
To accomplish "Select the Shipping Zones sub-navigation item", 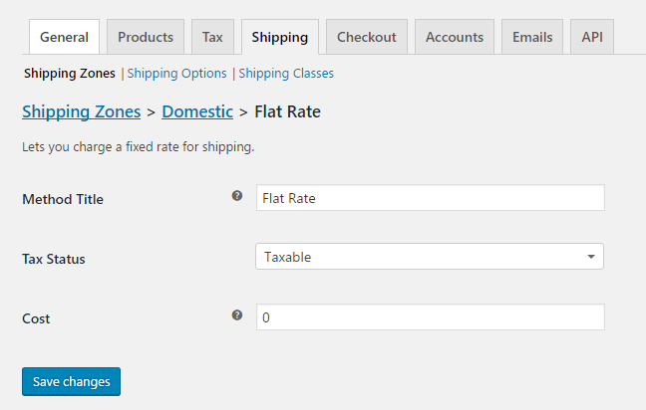I will [x=70, y=74].
